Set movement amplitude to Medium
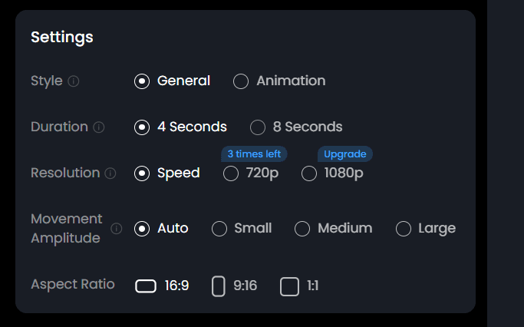This screenshot has width=524, height=327. coord(302,229)
